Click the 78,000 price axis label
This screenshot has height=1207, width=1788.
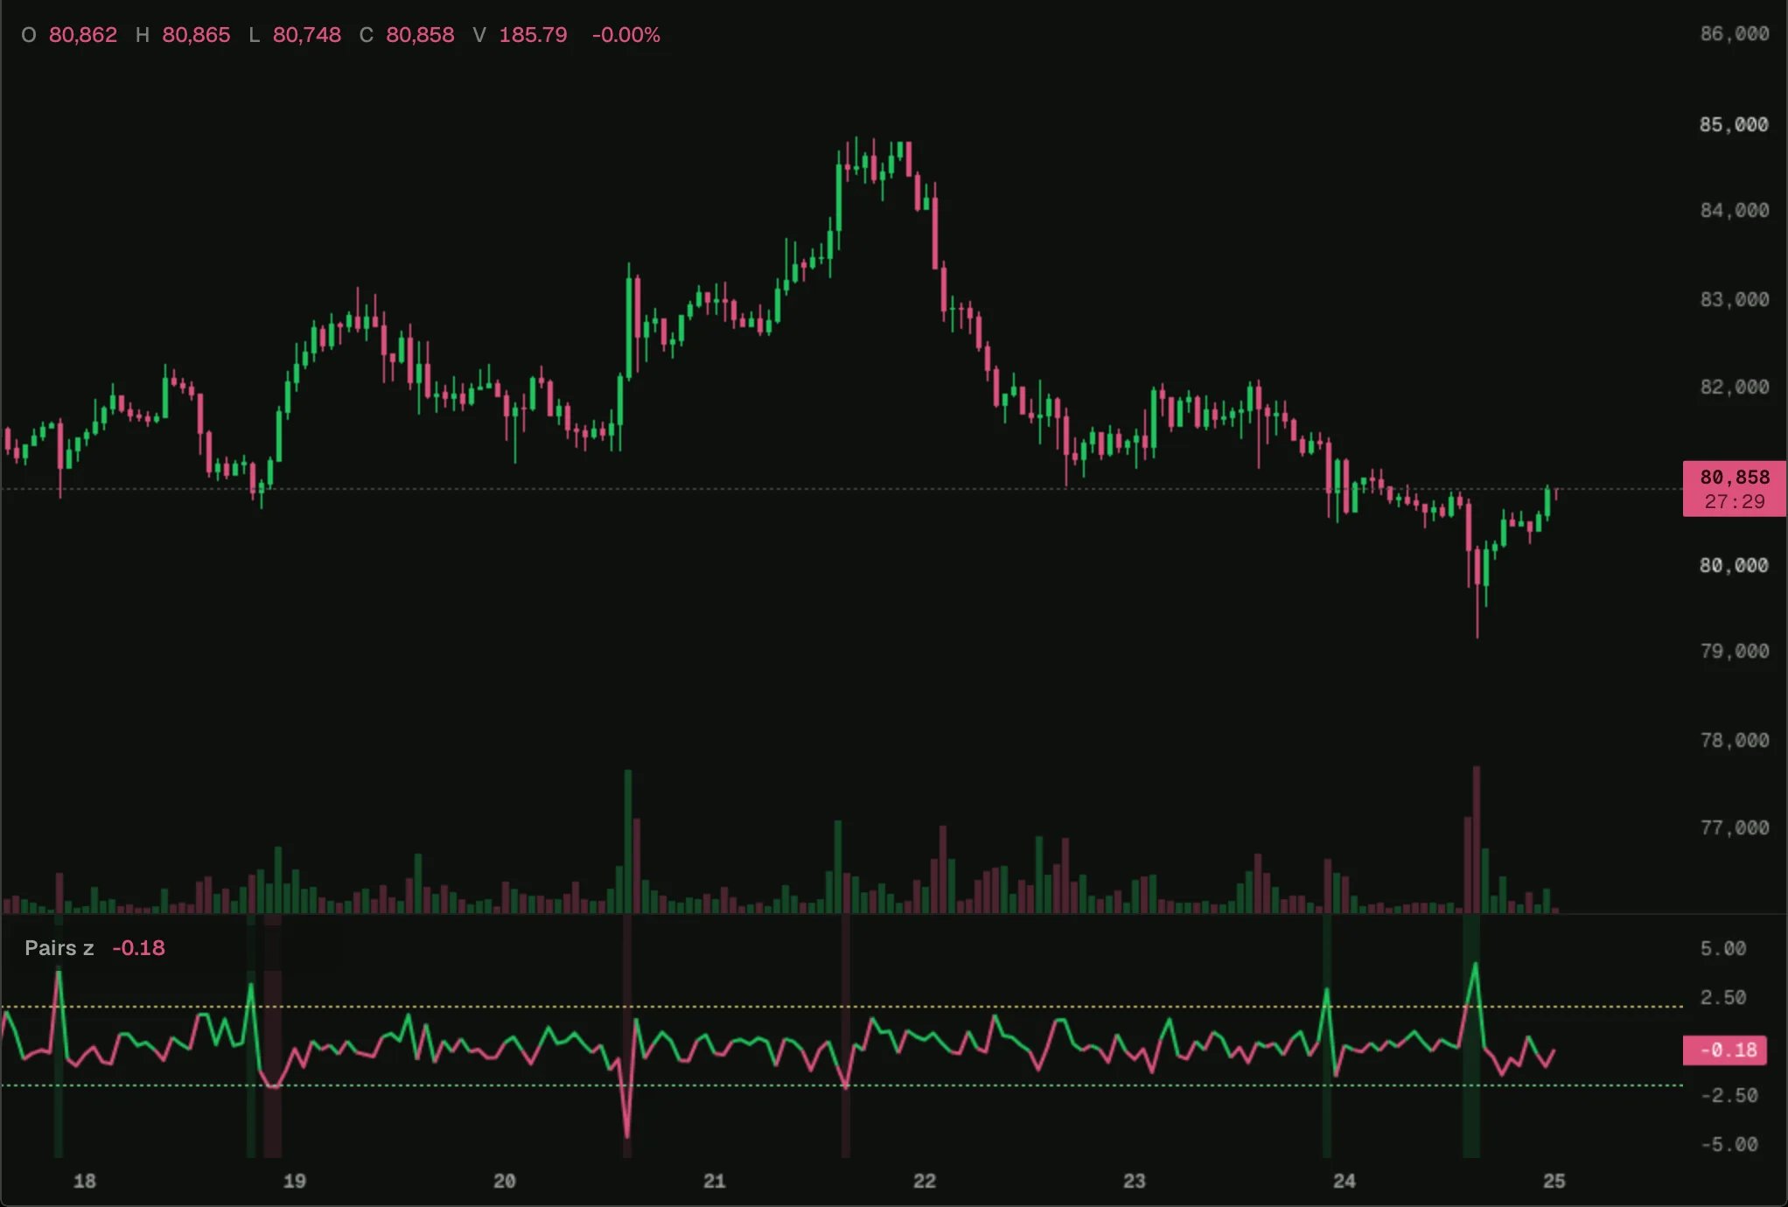tap(1734, 741)
